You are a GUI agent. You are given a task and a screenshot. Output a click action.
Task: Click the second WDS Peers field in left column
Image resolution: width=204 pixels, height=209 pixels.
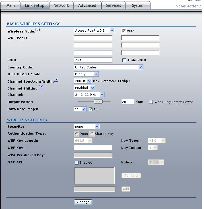tap(93, 45)
